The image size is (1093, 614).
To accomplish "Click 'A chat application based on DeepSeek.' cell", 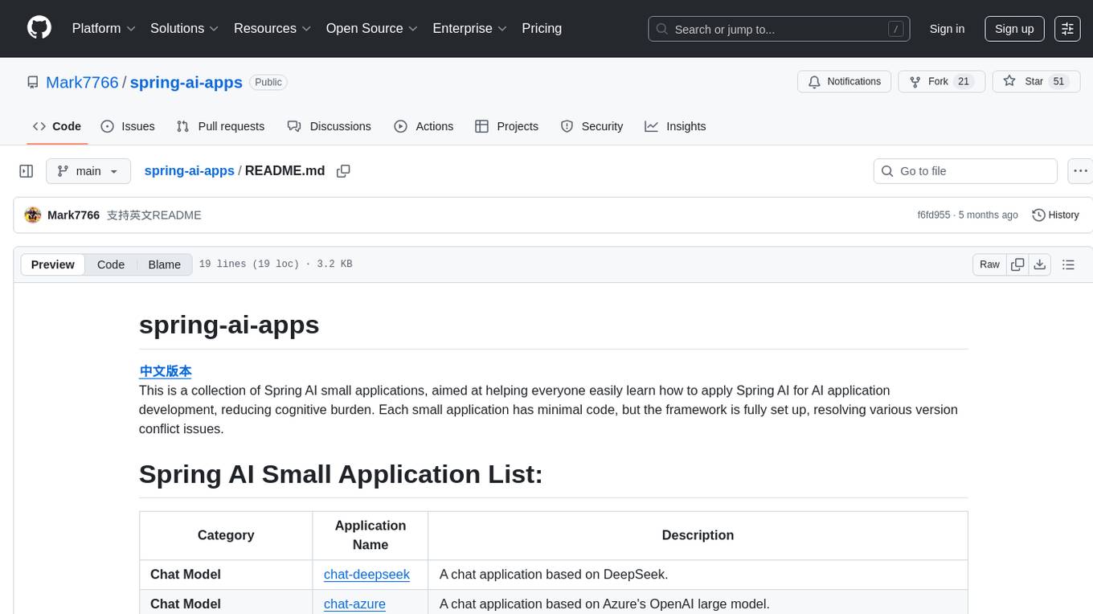I will pos(698,574).
